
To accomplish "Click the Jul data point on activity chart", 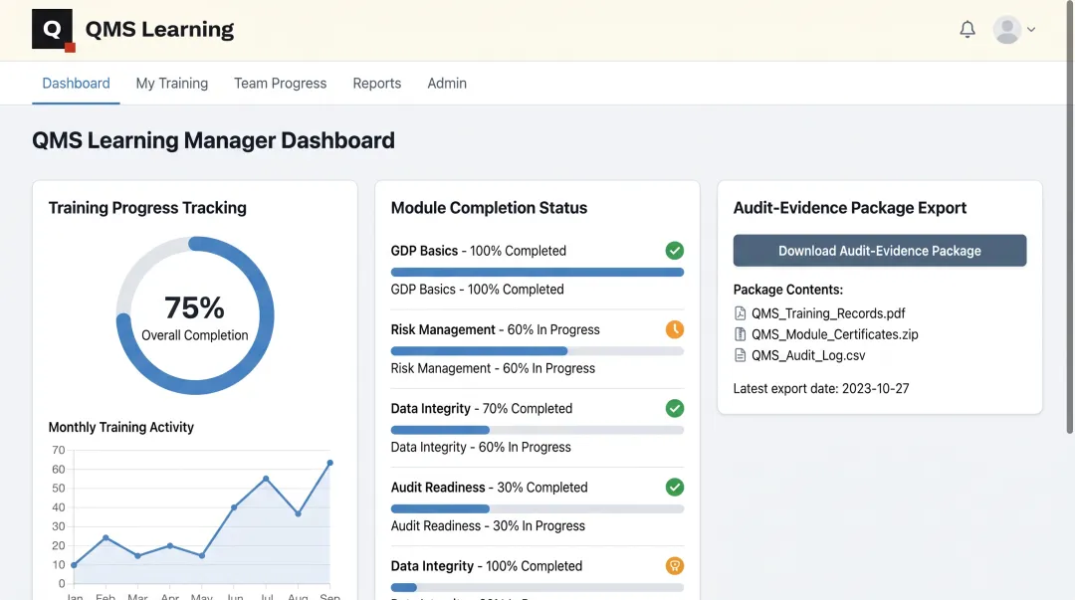I will coord(266,479).
